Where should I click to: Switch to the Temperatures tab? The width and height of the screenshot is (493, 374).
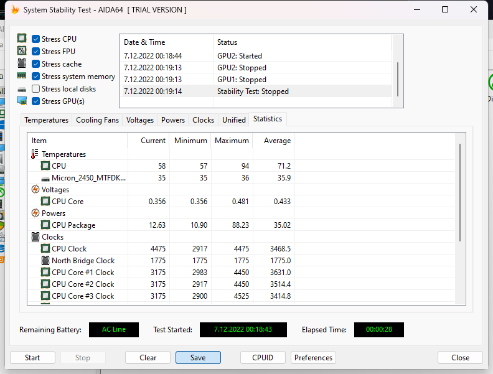pos(47,120)
